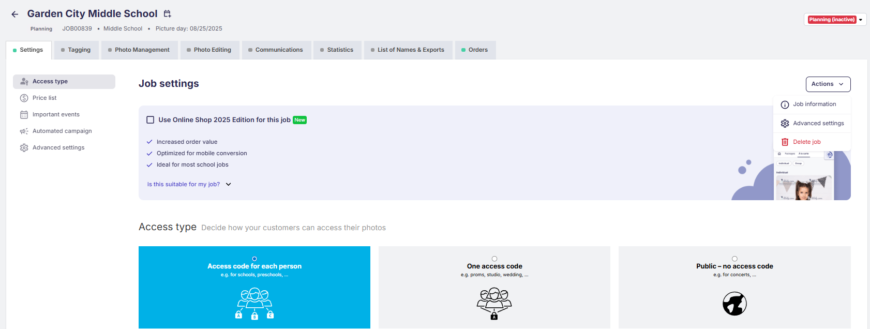Screen dimensions: 870x329
Task: Go back using the left arrow icon
Action: click(15, 14)
